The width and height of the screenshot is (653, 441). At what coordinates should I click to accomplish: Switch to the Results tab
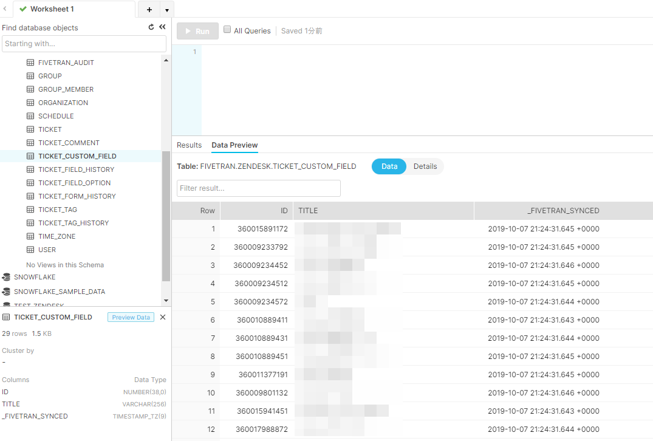pos(189,145)
